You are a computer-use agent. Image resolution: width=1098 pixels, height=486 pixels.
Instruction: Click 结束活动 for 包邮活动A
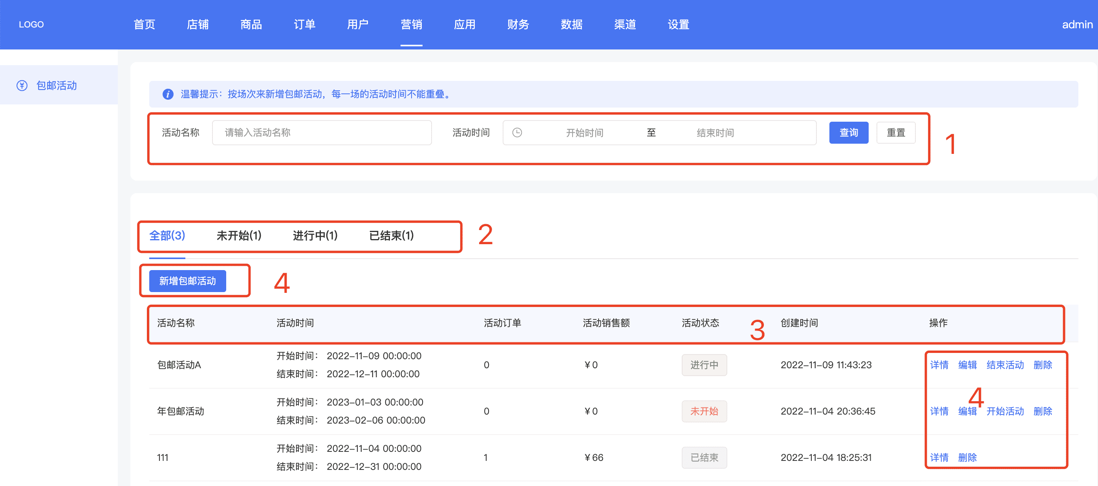(1005, 365)
